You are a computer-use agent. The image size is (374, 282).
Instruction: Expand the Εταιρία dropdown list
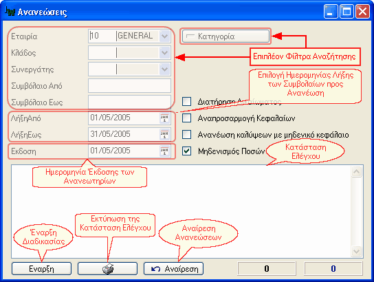click(x=164, y=36)
